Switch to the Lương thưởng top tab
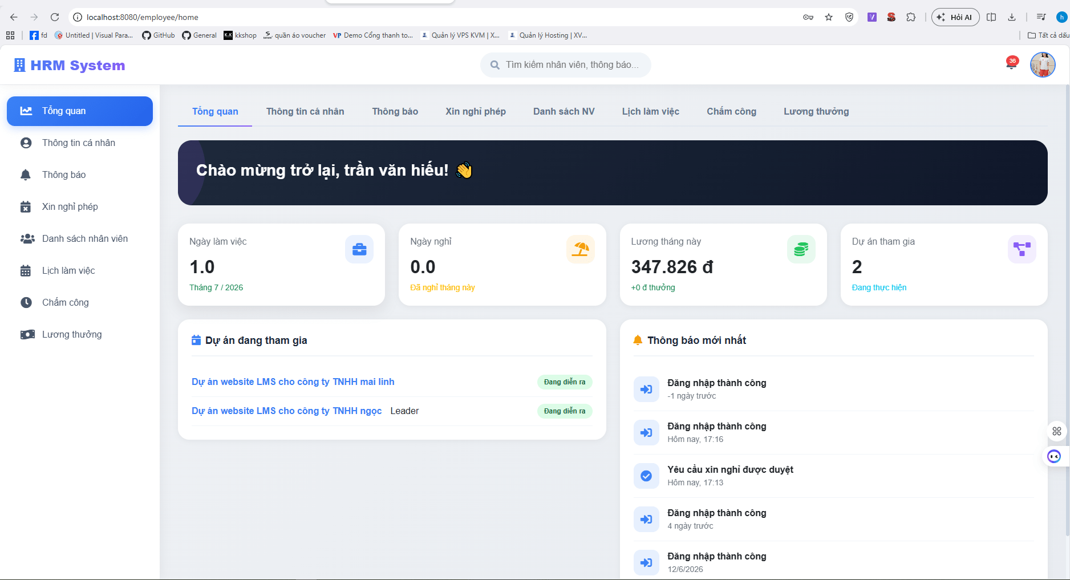Viewport: 1070px width, 580px height. coord(816,111)
